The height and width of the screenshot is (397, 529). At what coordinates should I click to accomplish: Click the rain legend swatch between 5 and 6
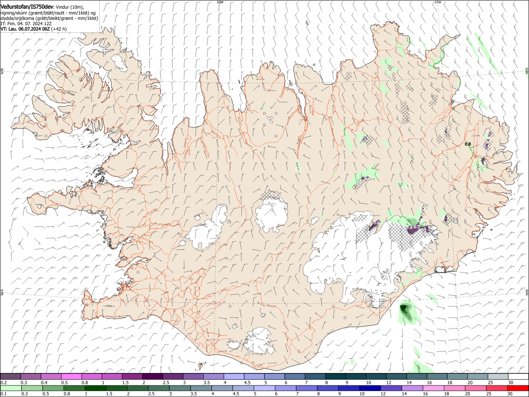tap(264, 388)
